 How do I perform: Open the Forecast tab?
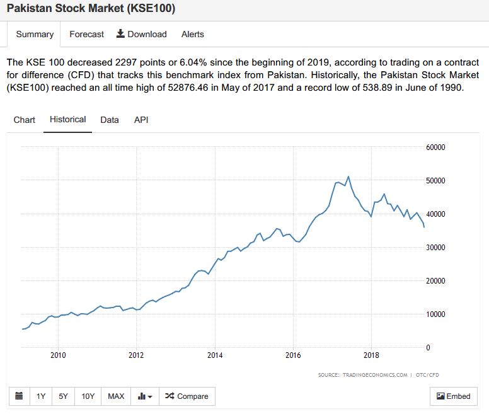point(86,34)
